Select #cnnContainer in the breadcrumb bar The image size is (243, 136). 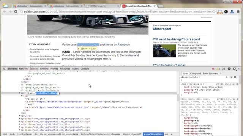point(24,134)
